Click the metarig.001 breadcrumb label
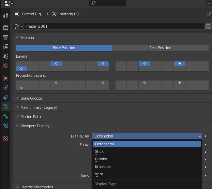 pos(70,14)
